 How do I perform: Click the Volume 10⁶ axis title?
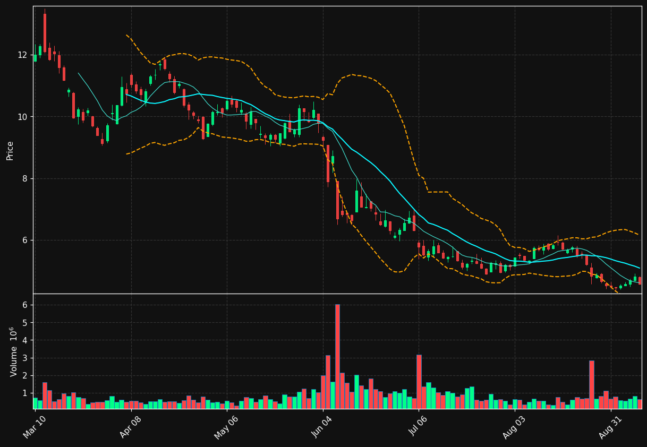tap(13, 351)
